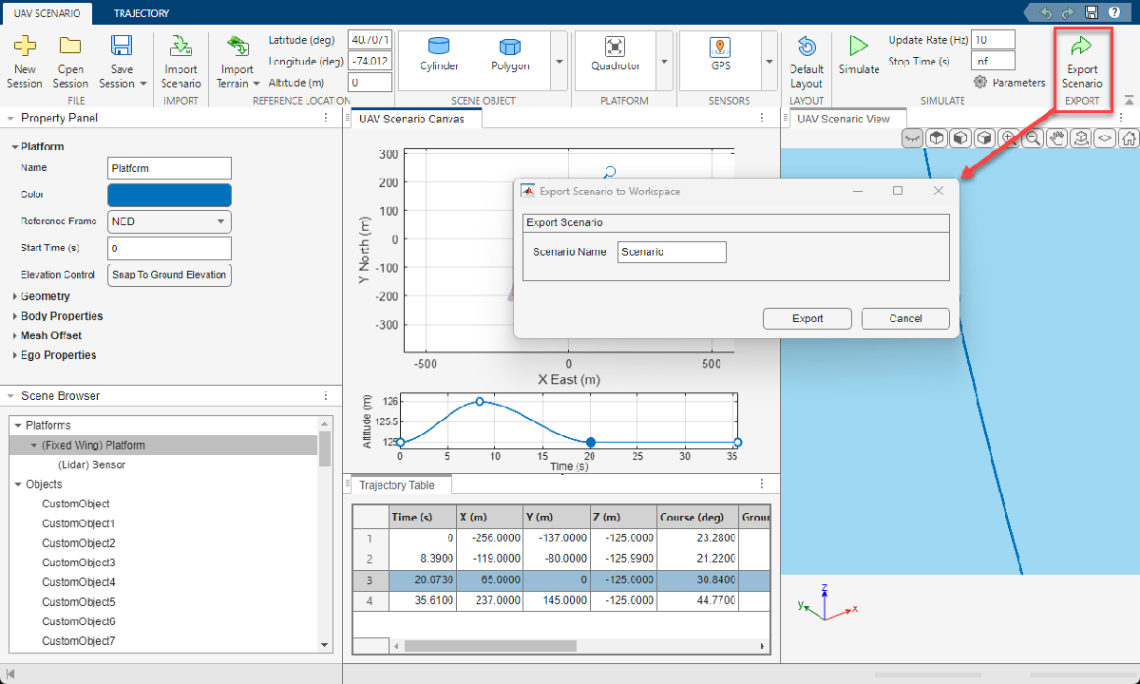Image resolution: width=1140 pixels, height=684 pixels.
Task: Click the Export button in the dialog
Action: 807,319
